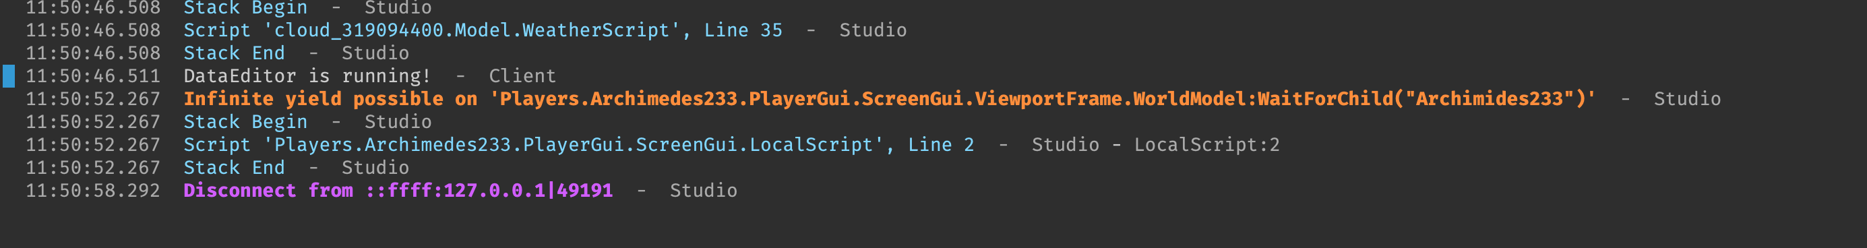Click the 'LocalScript:2' source reference
Viewport: 1867px width, 248px height.
pyautogui.click(x=1206, y=145)
